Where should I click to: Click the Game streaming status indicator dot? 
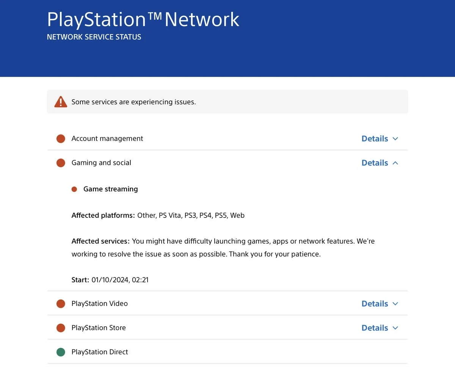(x=74, y=189)
